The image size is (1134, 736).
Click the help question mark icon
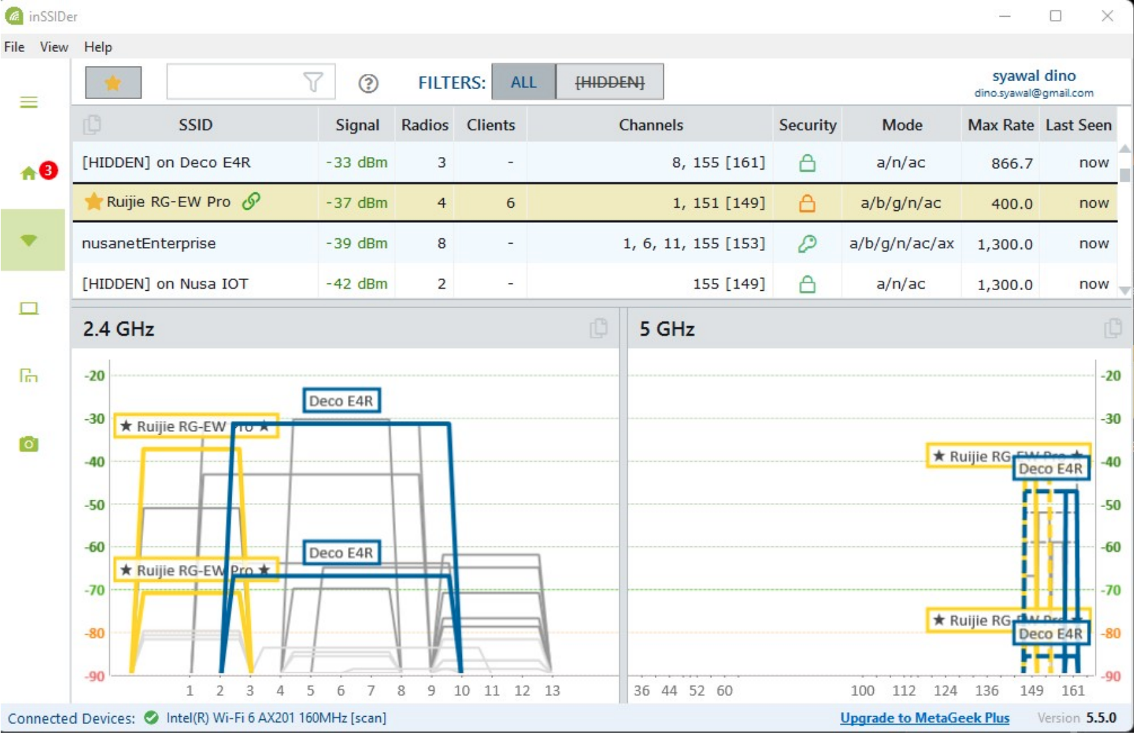point(368,83)
